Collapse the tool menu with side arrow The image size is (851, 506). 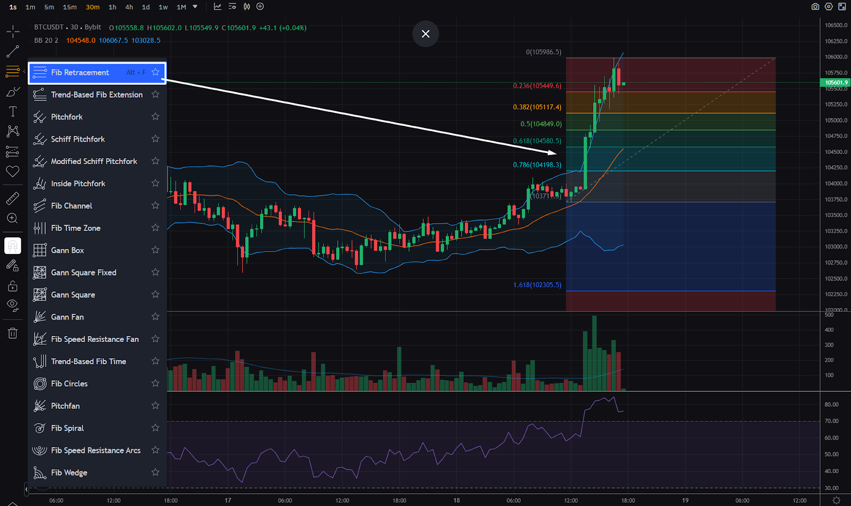(x=24, y=72)
